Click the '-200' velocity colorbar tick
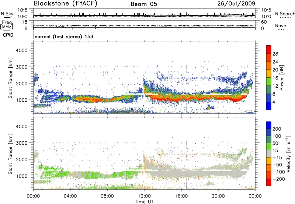Screen dimensions: 295x204 click(278, 179)
